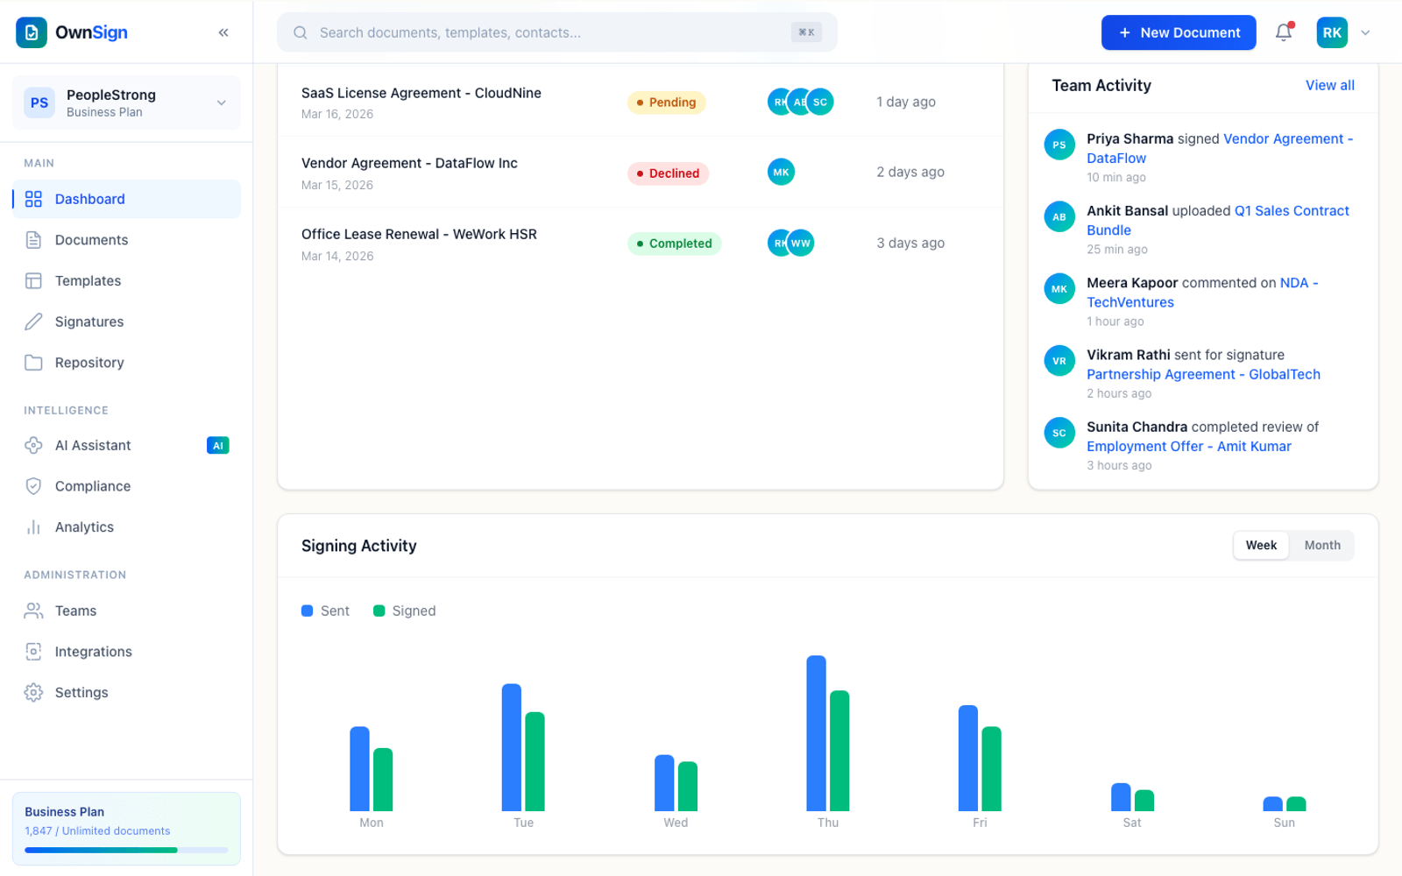1402x876 pixels.
Task: Click the OwnSign logo icon
Action: coord(32,32)
